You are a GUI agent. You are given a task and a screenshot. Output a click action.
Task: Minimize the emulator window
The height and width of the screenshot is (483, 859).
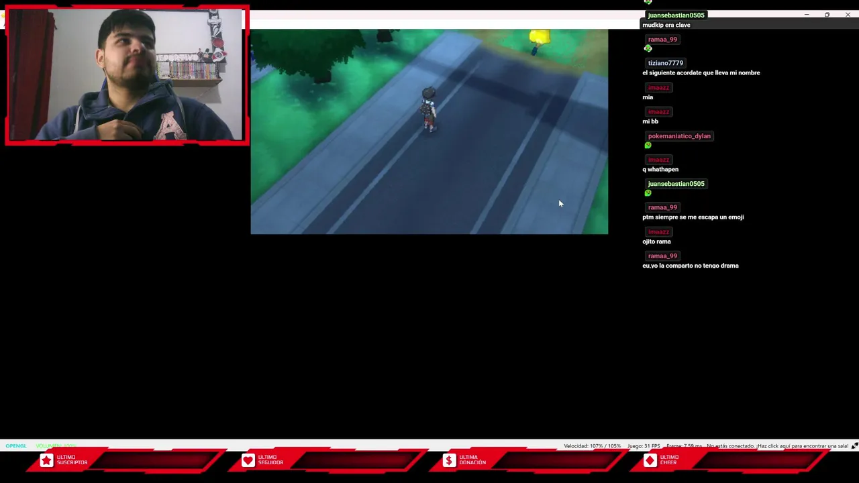point(807,15)
